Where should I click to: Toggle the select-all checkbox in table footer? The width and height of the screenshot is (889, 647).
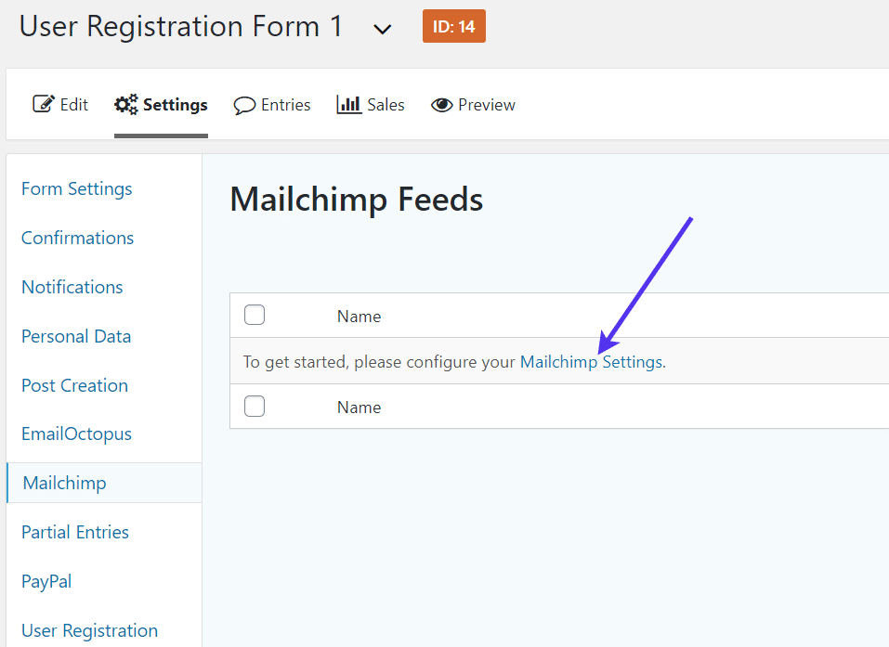(255, 407)
